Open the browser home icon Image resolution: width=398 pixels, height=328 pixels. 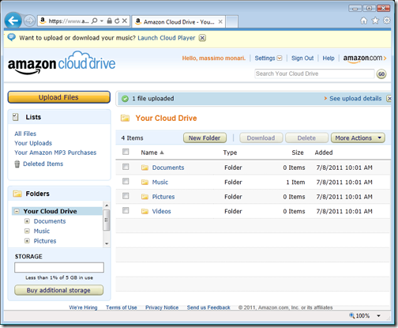click(364, 21)
